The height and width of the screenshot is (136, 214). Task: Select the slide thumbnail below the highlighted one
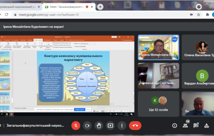tap(5, 98)
